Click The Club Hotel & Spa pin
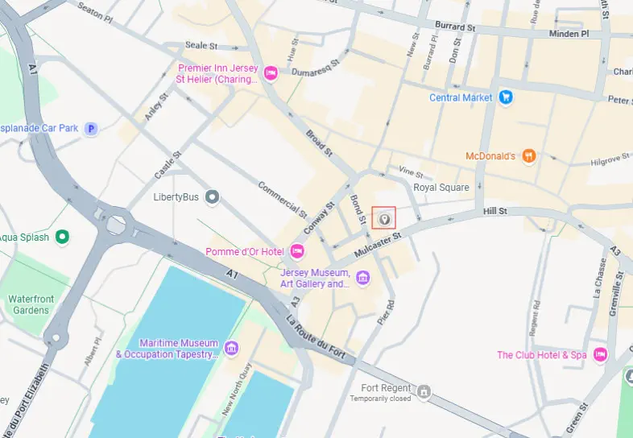 (x=600, y=355)
